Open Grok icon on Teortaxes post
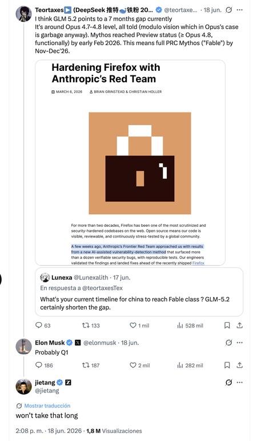257x441 pixels. (229, 10)
